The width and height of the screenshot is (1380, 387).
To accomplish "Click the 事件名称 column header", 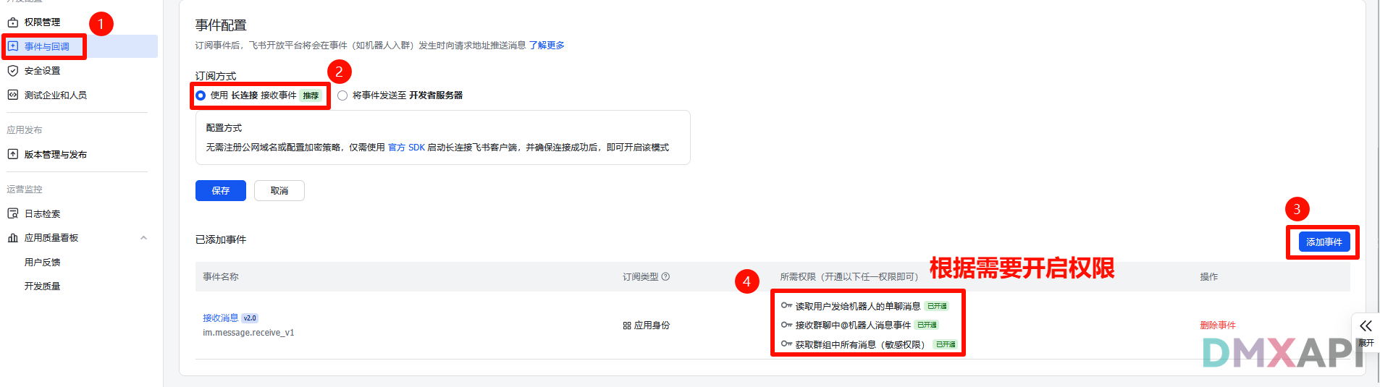I will (221, 276).
